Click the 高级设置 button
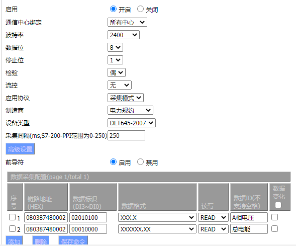The image size is (296, 246). (20, 149)
